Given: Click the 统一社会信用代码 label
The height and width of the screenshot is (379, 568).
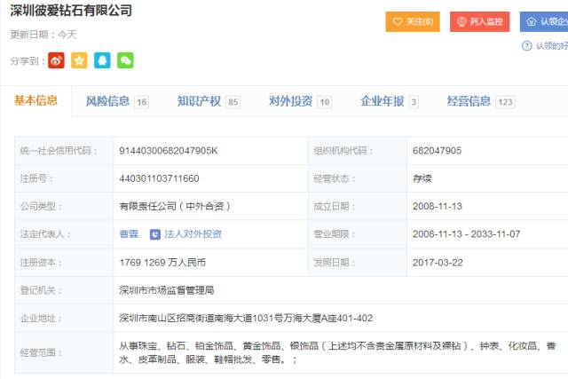Looking at the screenshot, I should tap(59, 151).
